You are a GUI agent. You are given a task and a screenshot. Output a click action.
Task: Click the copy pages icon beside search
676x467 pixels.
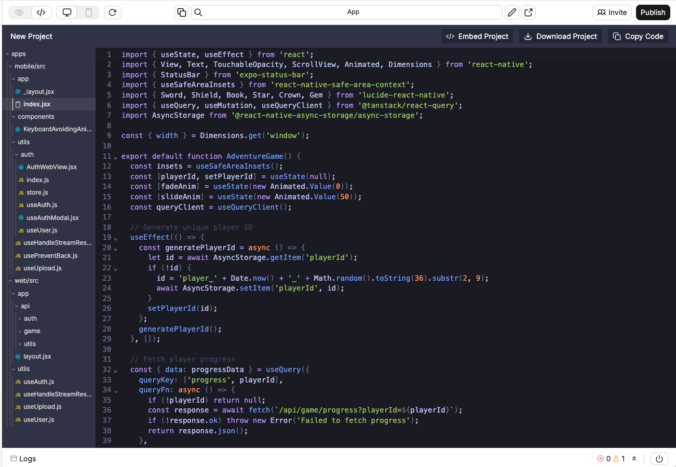pos(182,12)
